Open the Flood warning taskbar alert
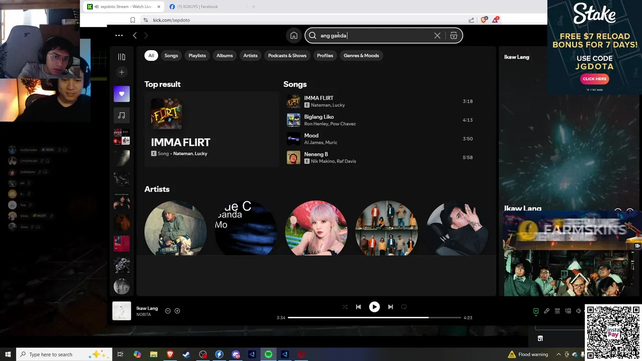 tap(528, 354)
